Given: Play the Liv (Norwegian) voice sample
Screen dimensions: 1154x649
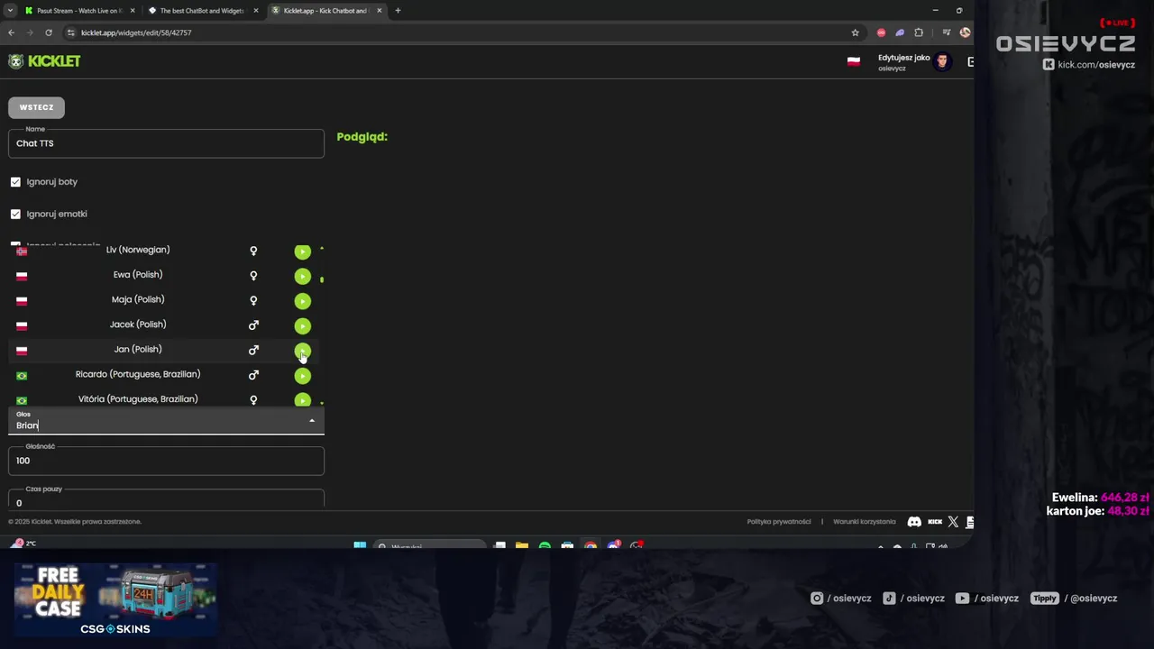Looking at the screenshot, I should pos(302,251).
